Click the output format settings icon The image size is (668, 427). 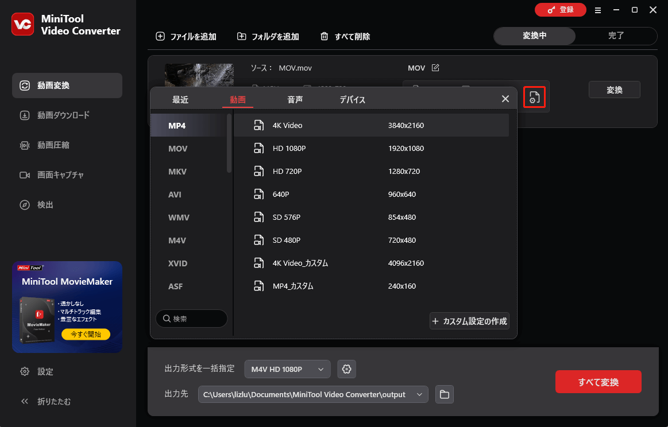(x=534, y=97)
